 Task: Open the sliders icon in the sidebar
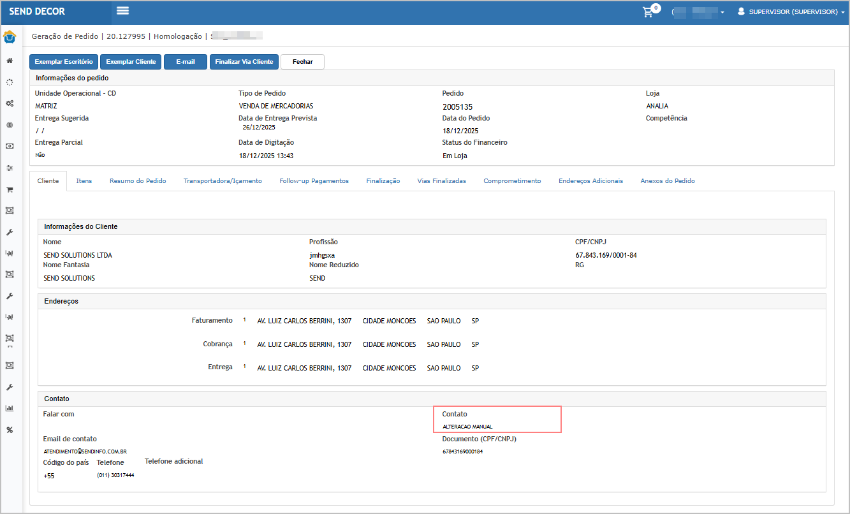click(10, 168)
